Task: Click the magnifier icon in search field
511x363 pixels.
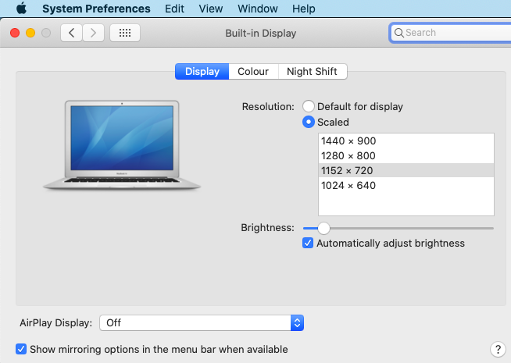Action: [399, 33]
